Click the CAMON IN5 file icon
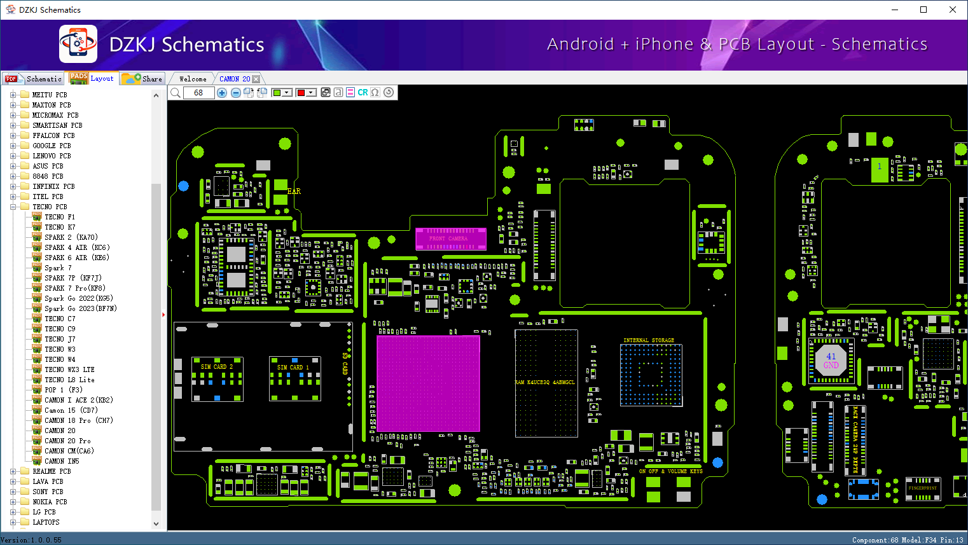The image size is (968, 545). click(37, 461)
